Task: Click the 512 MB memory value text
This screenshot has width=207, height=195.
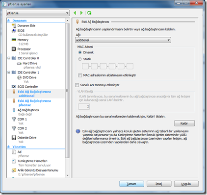Action: click(24, 44)
